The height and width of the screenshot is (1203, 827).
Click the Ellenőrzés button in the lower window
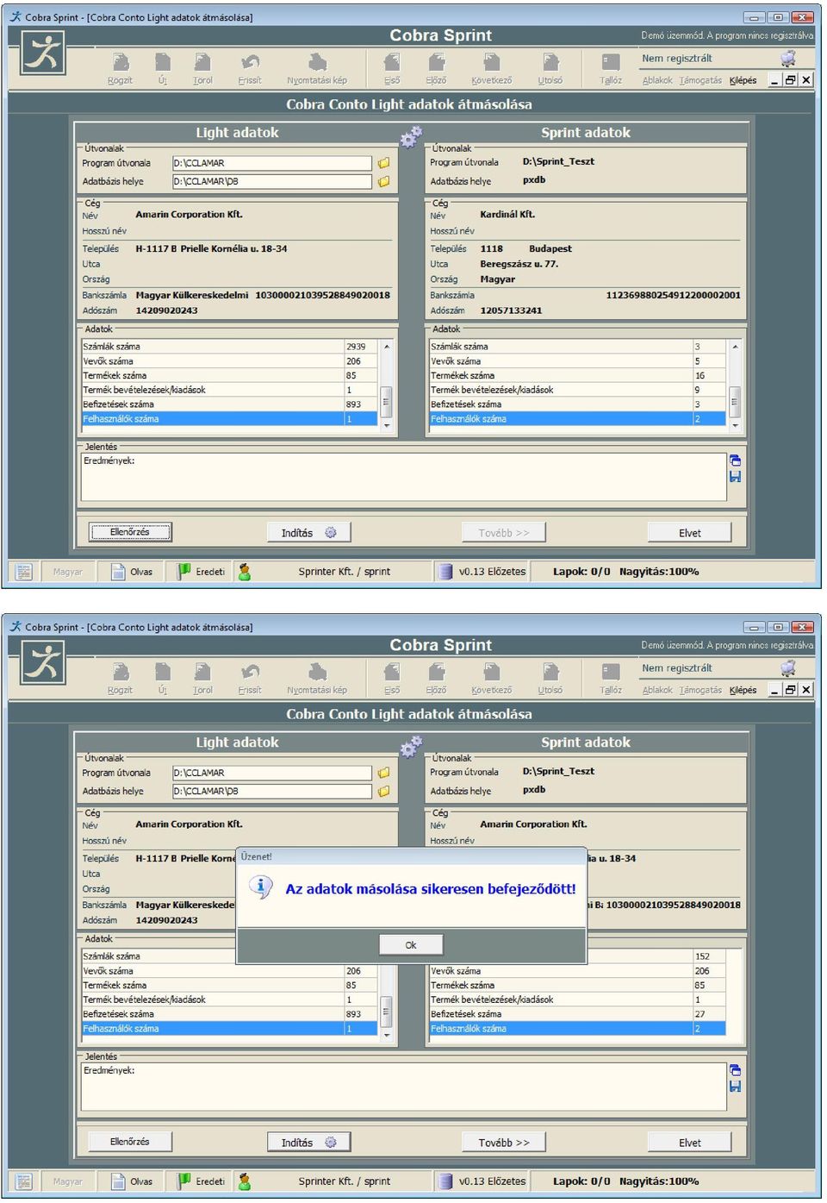pos(130,1142)
